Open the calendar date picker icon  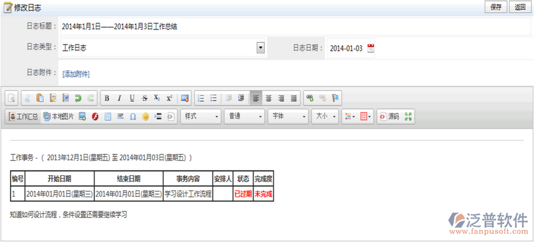point(370,48)
